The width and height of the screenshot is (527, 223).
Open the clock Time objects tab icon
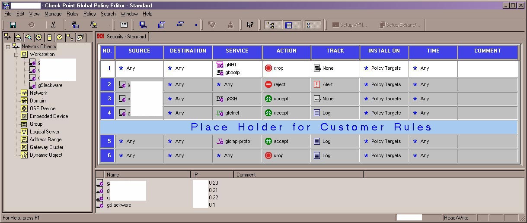point(60,37)
